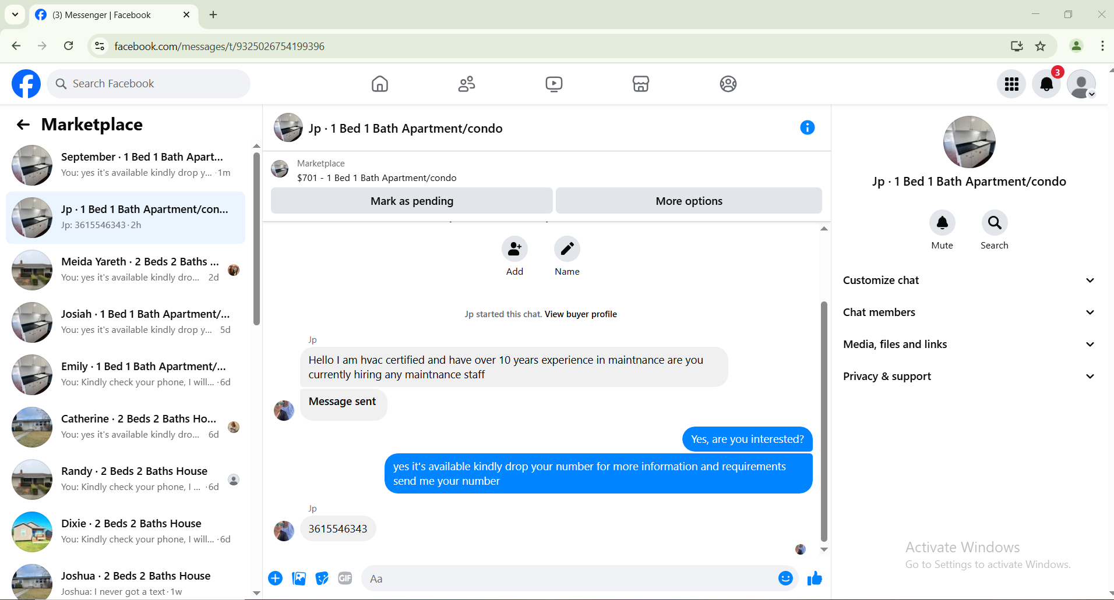Open the Video tab icon

(554, 84)
